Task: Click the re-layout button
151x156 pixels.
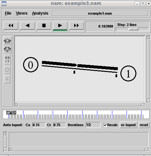Action: (129, 125)
